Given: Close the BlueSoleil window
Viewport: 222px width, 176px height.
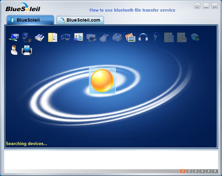Looking at the screenshot, I should click(215, 6).
